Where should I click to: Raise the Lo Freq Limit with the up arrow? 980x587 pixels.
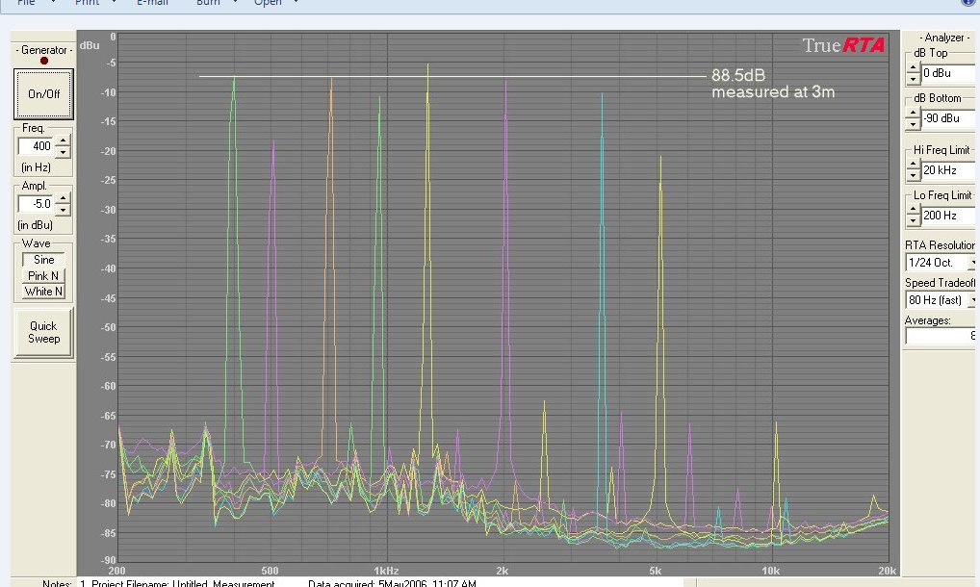click(x=914, y=210)
